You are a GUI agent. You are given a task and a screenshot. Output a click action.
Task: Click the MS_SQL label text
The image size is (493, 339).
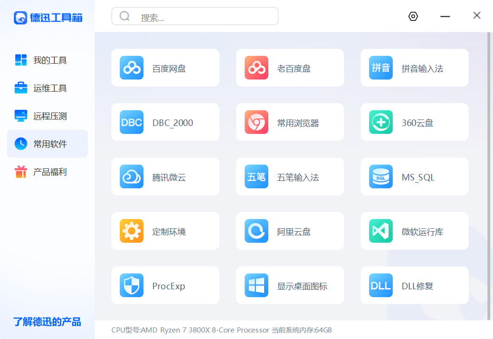(x=418, y=177)
